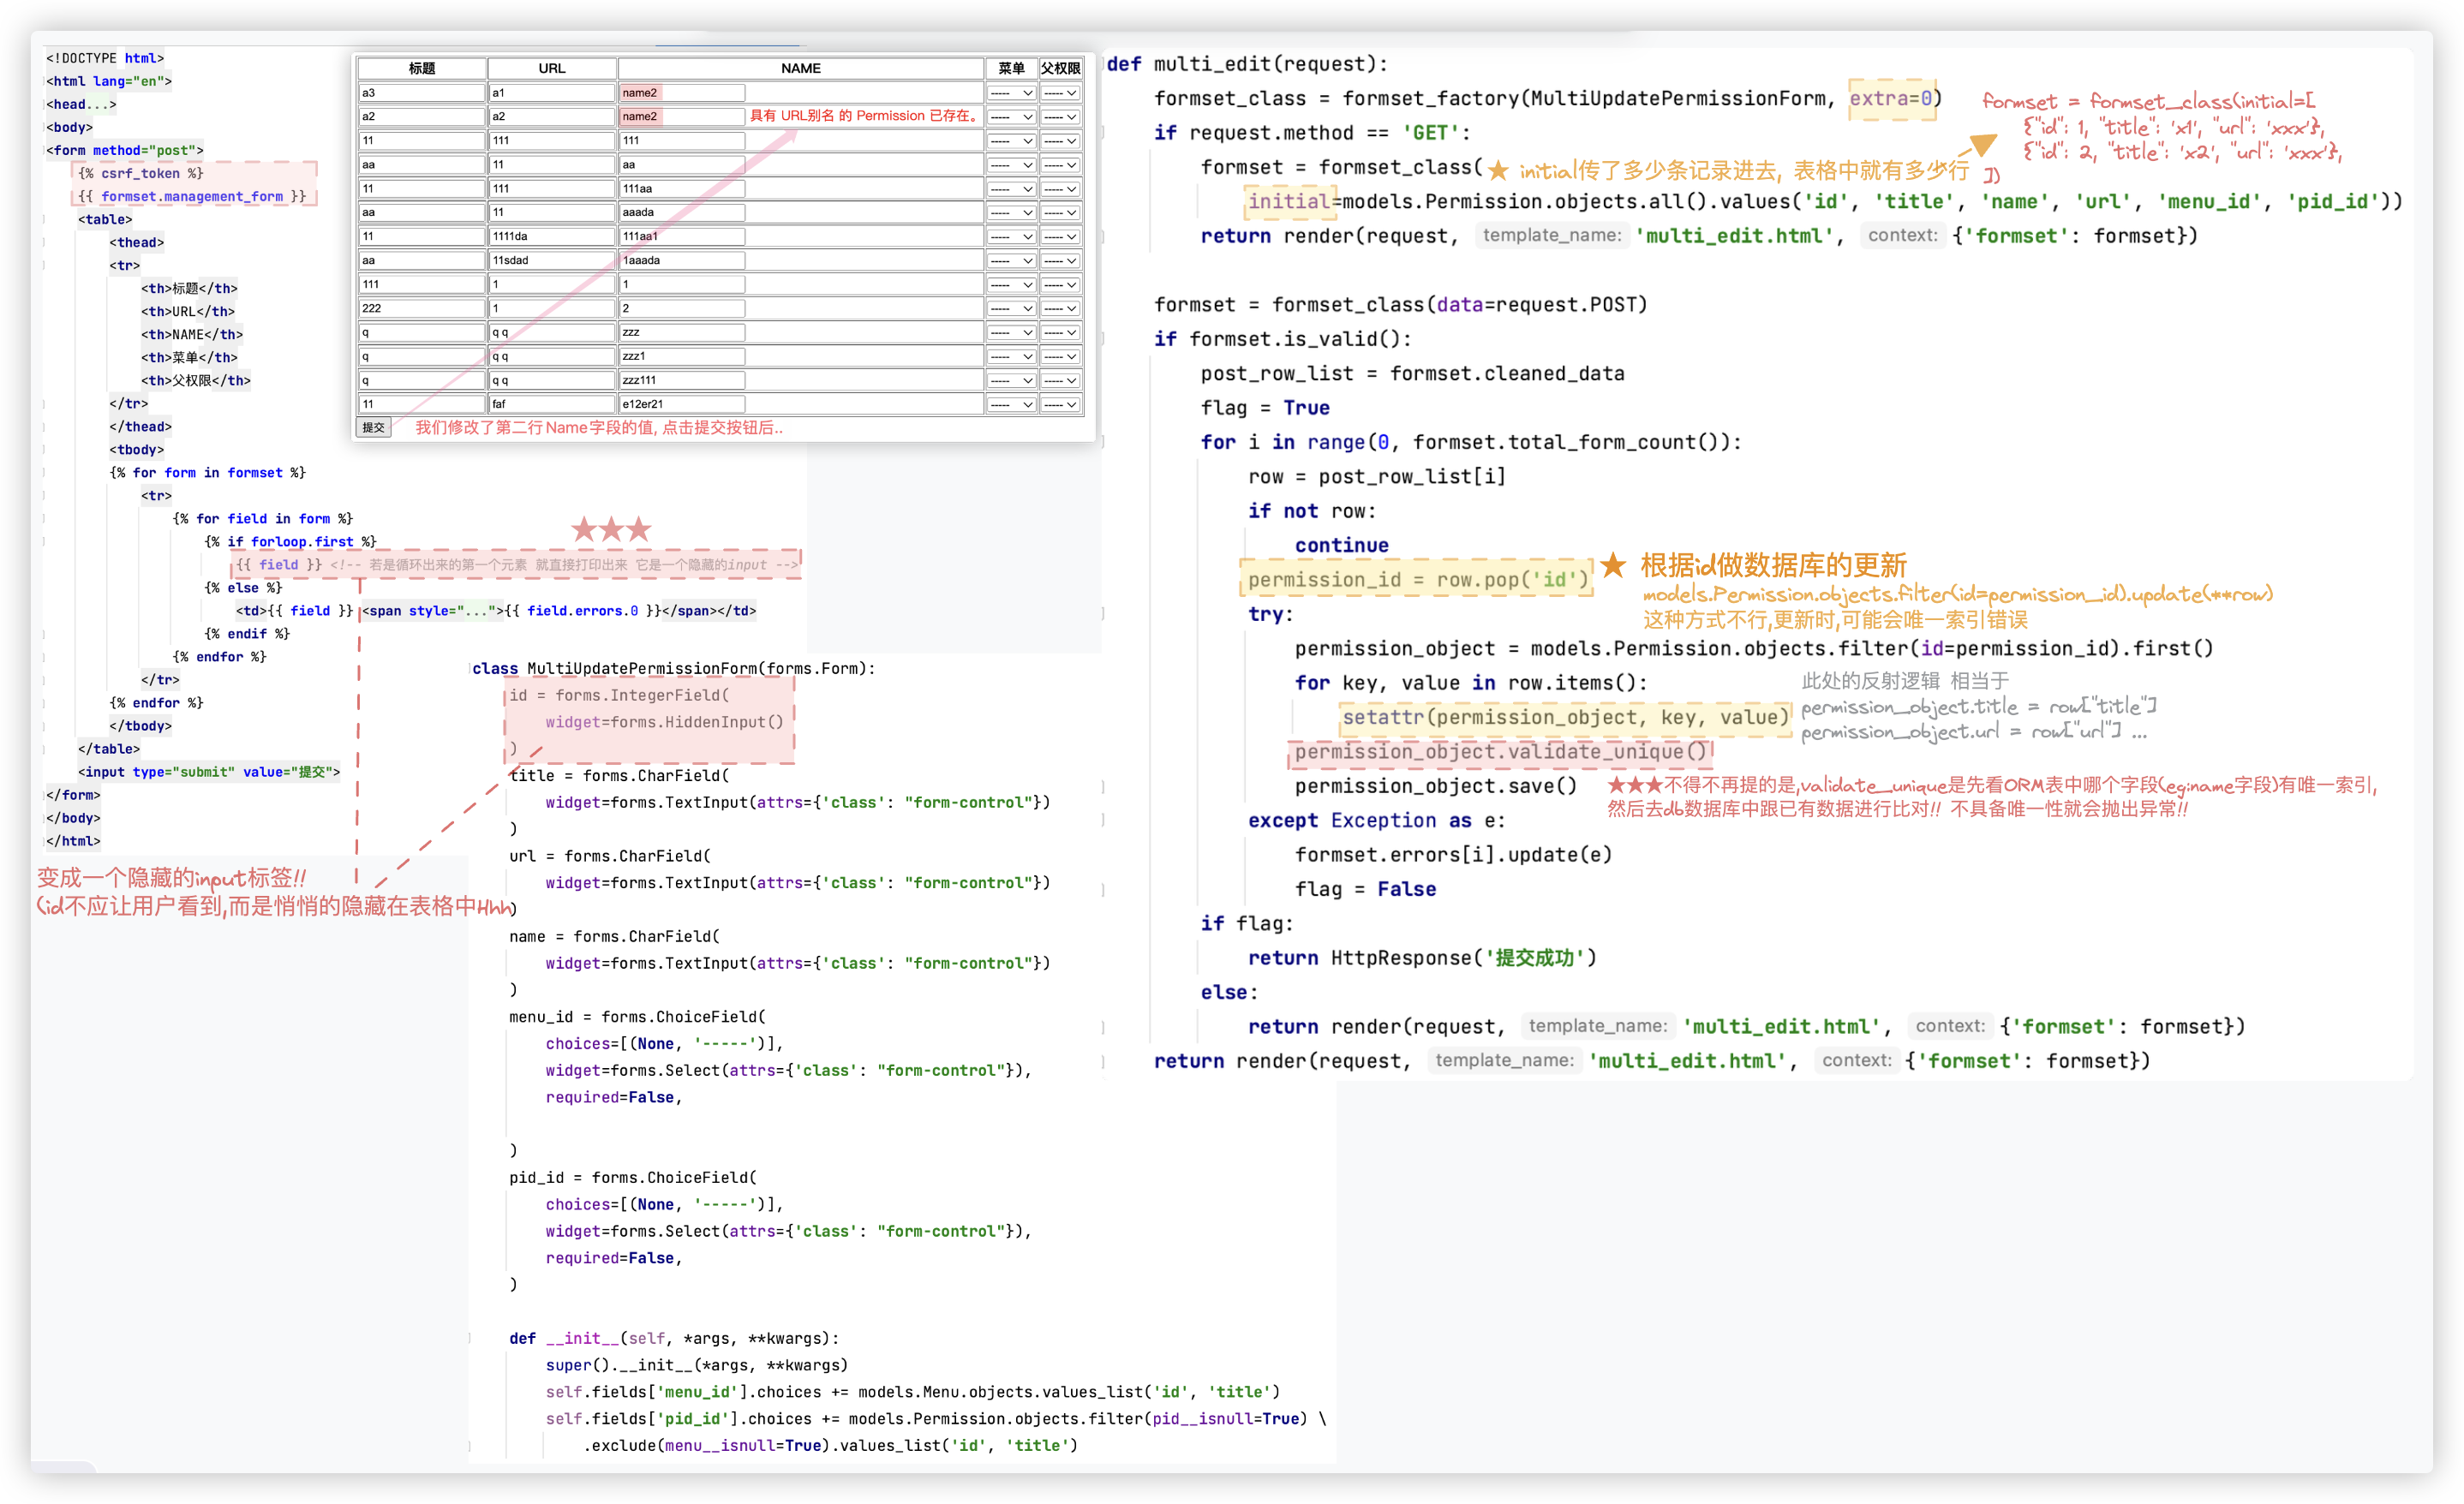Screen dimensions: 2464x1504
Task: Select the URL input containing '1111da'
Action: [x=551, y=237]
